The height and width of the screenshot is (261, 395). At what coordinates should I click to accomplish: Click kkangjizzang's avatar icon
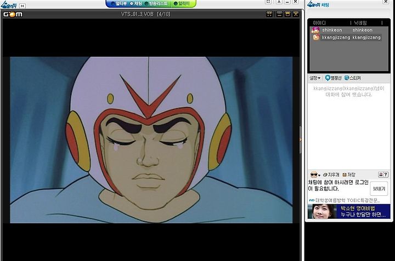coord(316,37)
